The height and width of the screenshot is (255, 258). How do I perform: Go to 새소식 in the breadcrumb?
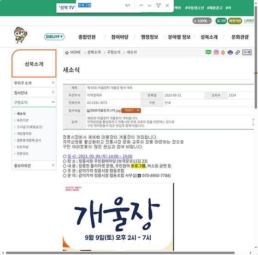[132, 52]
